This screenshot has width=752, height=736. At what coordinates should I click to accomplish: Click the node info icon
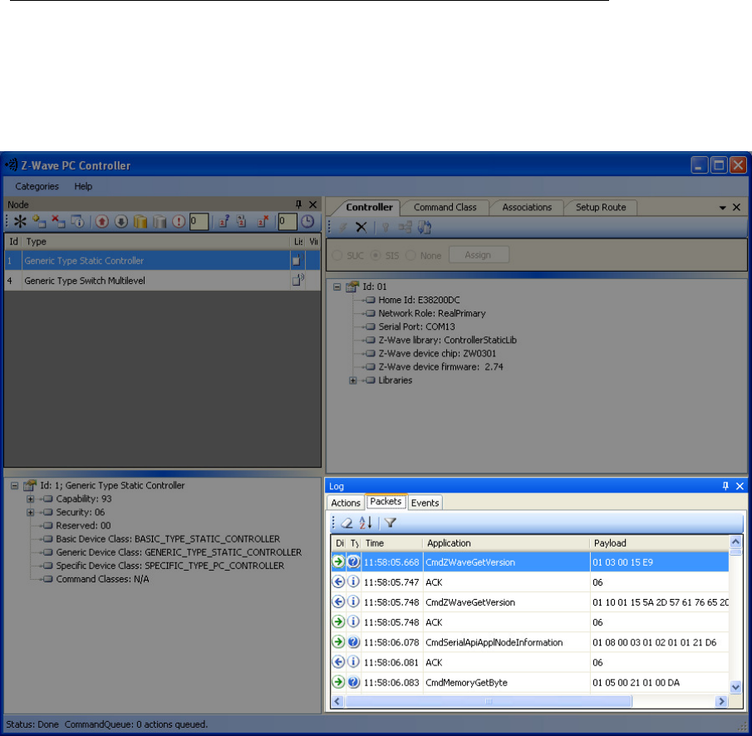pyautogui.click(x=78, y=222)
